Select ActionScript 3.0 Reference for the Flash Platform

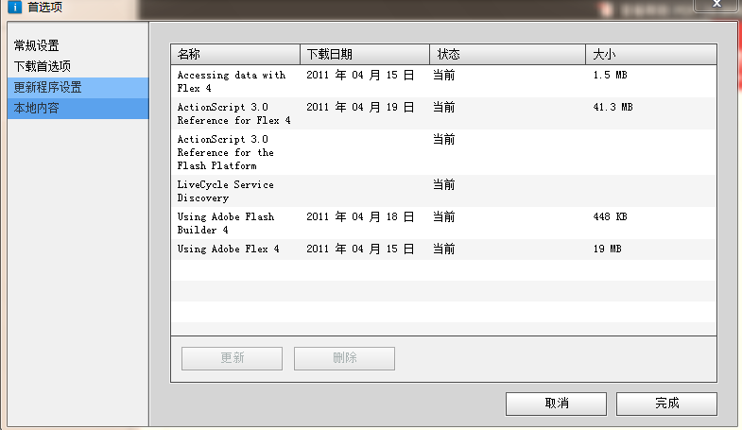pos(443,152)
